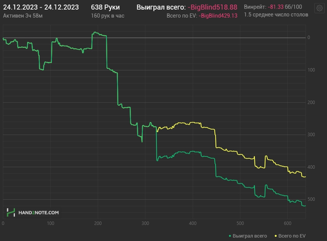
Task: Click the 'Винрейт:' header label
Action: pyautogui.click(x=255, y=7)
